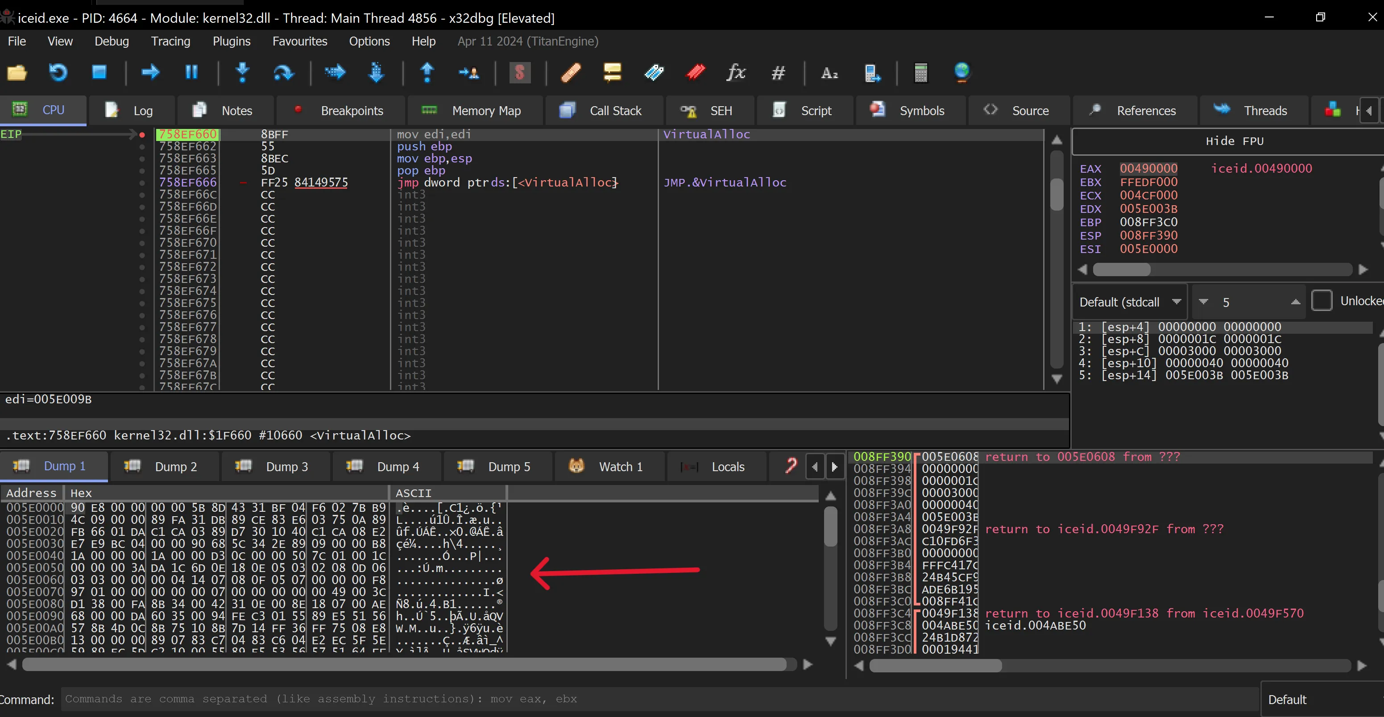Open Comments with the yellow notes icon

tap(612, 73)
